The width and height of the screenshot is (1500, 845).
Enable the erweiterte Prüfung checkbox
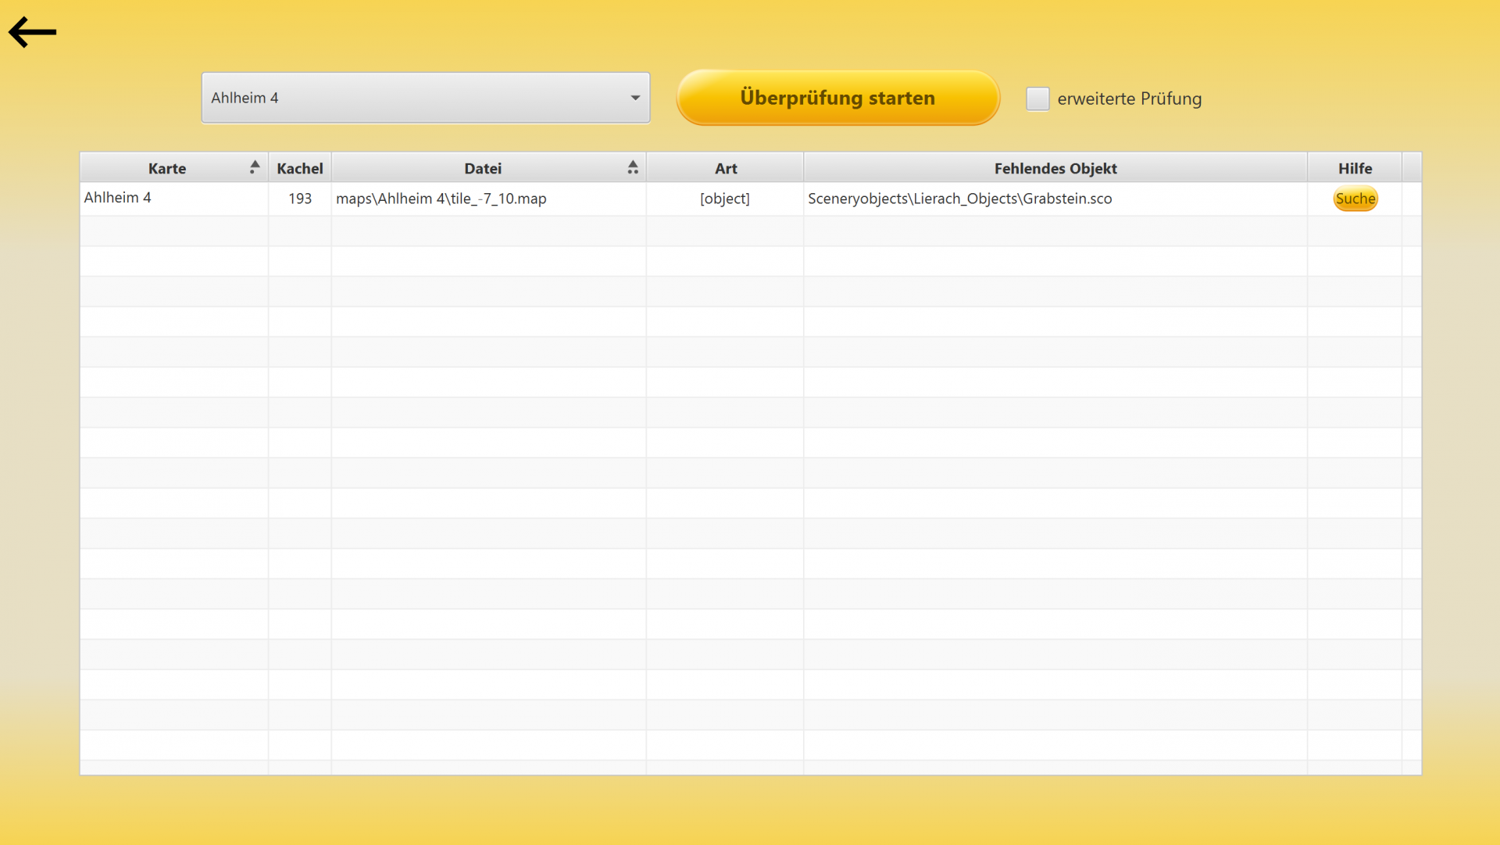tap(1037, 98)
